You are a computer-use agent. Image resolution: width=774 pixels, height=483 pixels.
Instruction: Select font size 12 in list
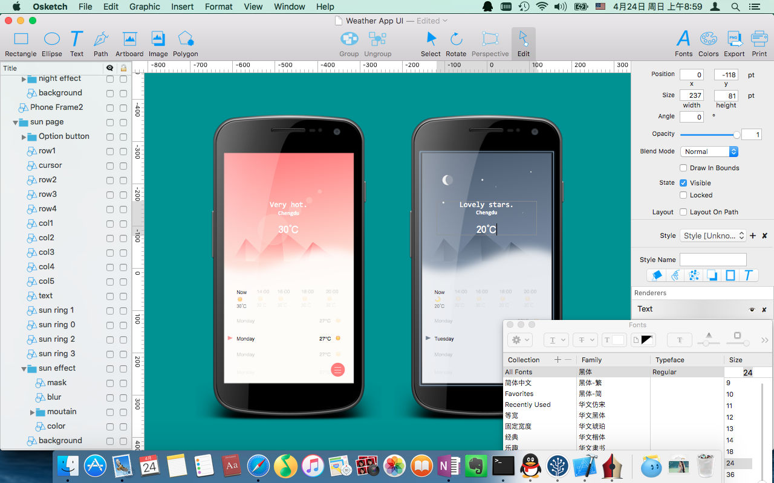[730, 418]
